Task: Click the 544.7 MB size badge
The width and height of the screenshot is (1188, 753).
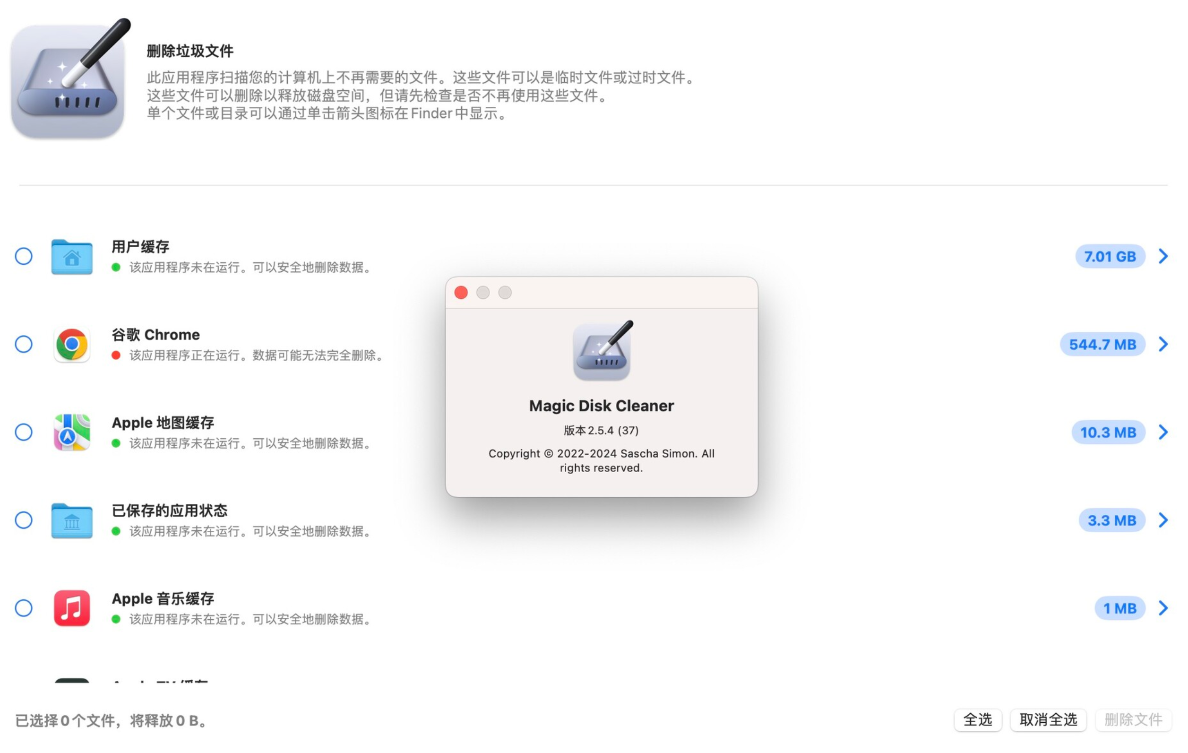Action: [x=1102, y=345]
